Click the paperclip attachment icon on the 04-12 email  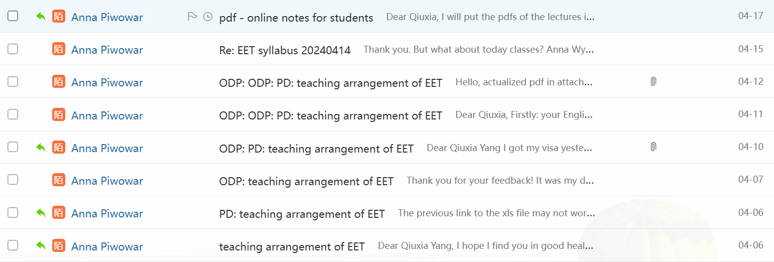(x=653, y=81)
